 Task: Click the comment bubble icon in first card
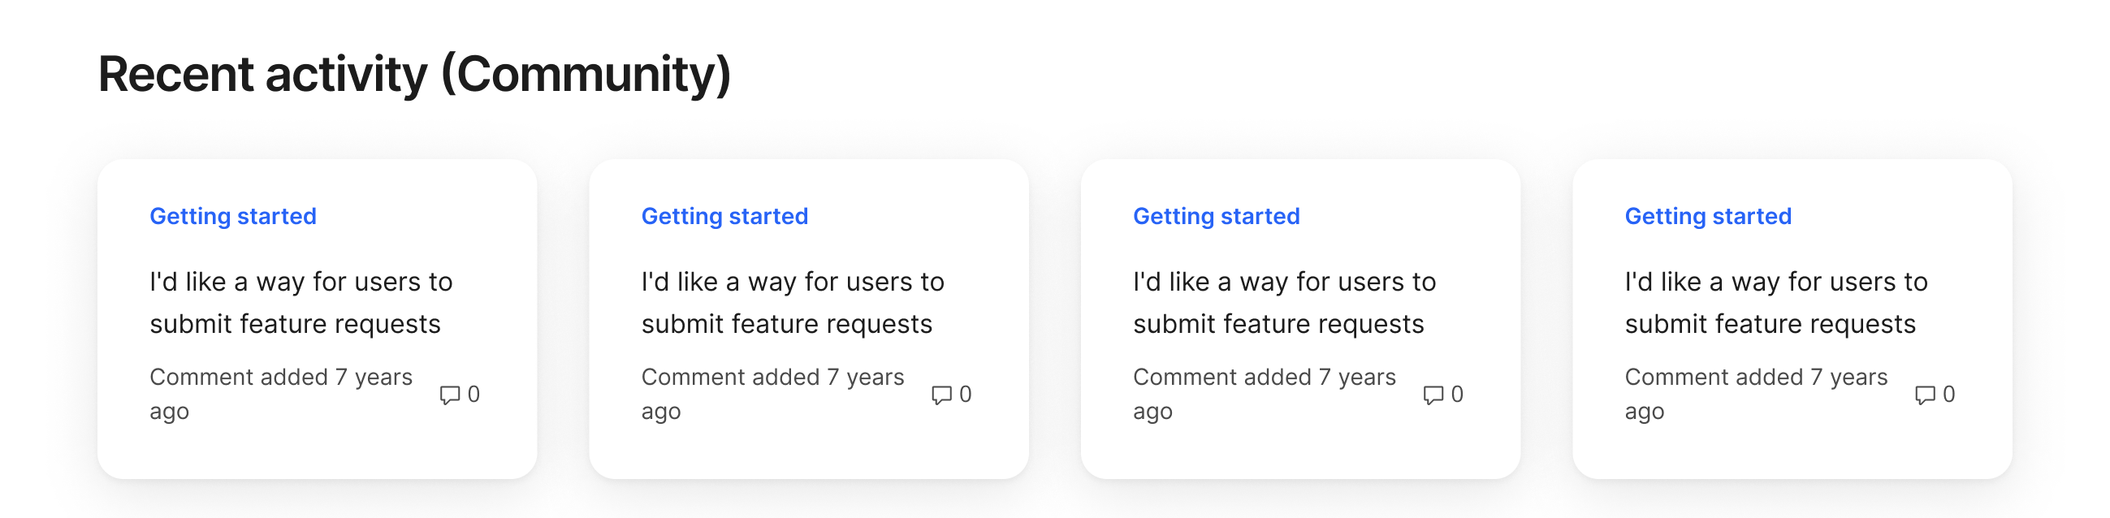click(x=450, y=395)
